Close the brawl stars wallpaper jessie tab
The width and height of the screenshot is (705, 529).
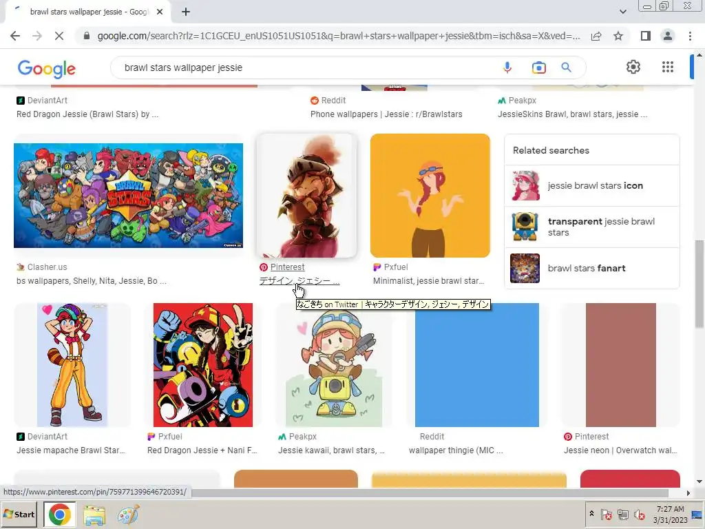[160, 12]
